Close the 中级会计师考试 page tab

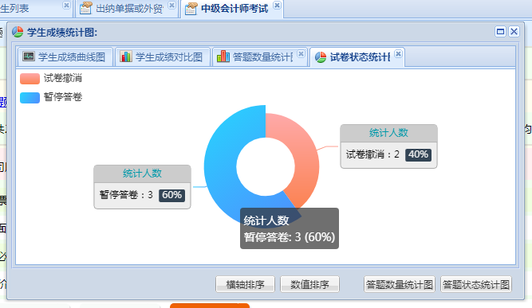(x=277, y=6)
